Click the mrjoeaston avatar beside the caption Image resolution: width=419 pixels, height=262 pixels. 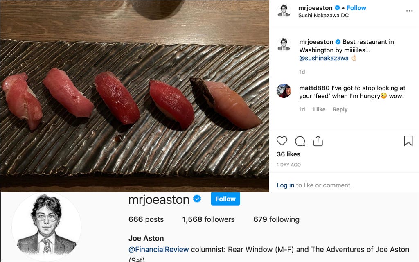pyautogui.click(x=284, y=45)
